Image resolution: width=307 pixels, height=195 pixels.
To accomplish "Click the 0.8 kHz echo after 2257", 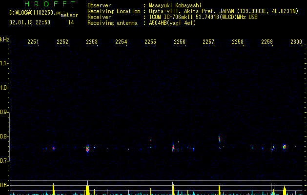I will tap(219, 139).
